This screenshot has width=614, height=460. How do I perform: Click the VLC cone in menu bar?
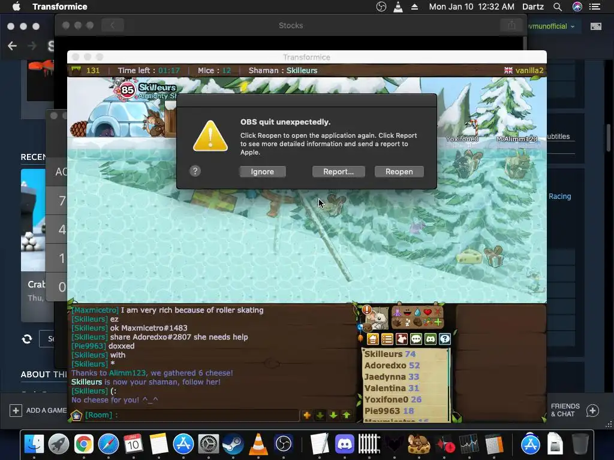click(x=398, y=7)
